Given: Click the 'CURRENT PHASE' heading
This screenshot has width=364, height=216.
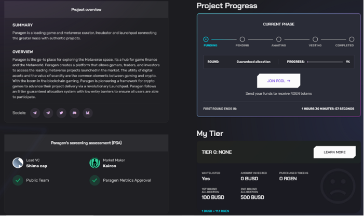Looking at the screenshot, I should coord(278,24).
